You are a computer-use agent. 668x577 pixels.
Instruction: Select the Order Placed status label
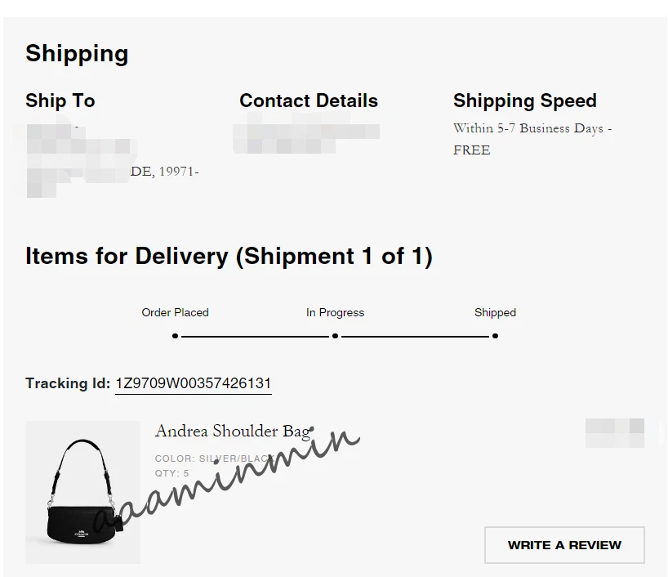pos(175,312)
